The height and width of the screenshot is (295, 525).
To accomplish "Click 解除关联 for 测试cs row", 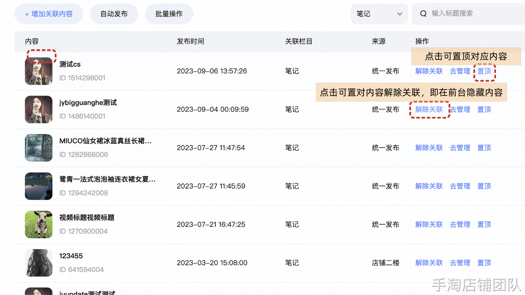I will pyautogui.click(x=429, y=71).
